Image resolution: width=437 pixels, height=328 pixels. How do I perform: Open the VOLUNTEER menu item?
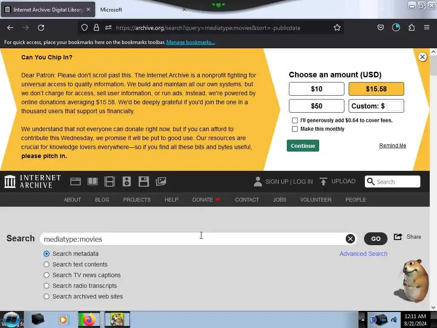point(316,200)
